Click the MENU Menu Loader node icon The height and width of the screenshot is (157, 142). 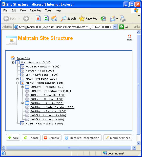[x=22, y=83]
